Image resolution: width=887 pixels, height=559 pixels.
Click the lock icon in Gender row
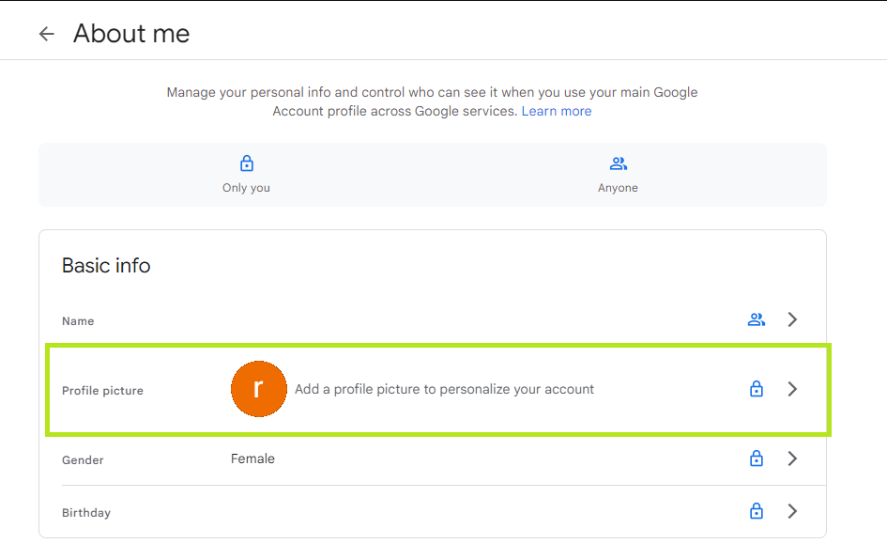coord(757,458)
